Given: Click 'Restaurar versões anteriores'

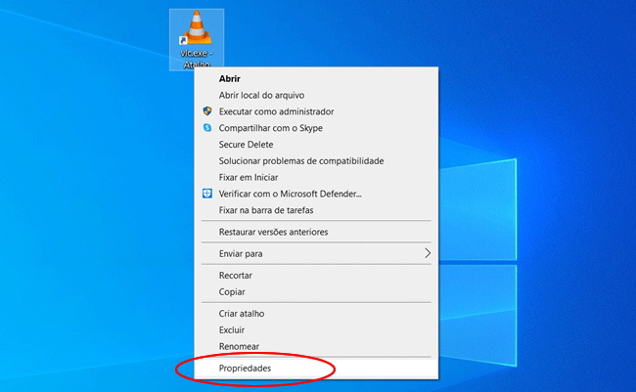Looking at the screenshot, I should [273, 232].
